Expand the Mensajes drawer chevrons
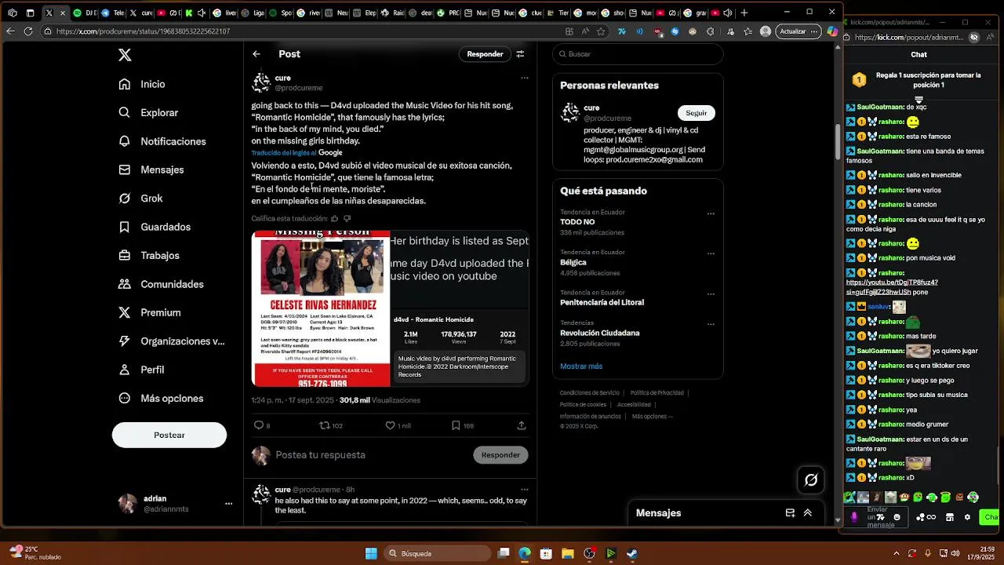Image resolution: width=1004 pixels, height=565 pixels. pyautogui.click(x=807, y=513)
